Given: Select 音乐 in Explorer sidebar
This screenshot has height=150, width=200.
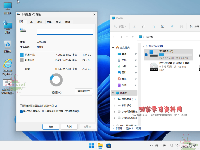Looking at the screenshot, I should (124, 79).
